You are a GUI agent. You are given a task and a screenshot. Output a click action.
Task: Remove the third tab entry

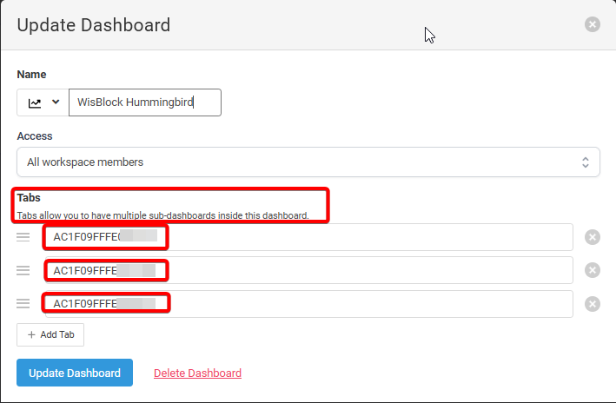point(593,303)
